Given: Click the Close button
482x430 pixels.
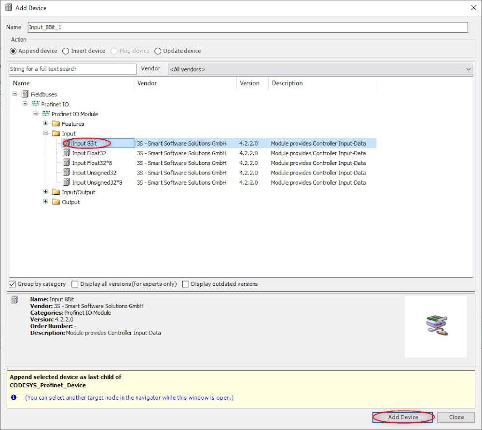Looking at the screenshot, I should click(456, 417).
